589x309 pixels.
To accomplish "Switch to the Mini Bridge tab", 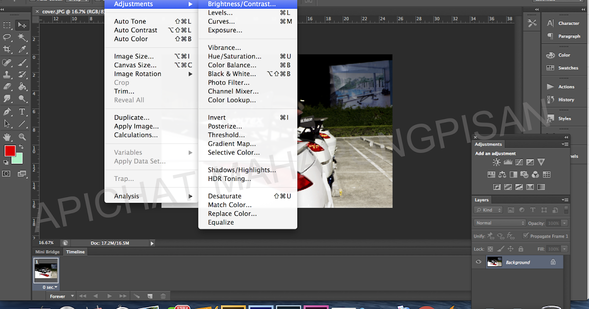I will (x=47, y=252).
